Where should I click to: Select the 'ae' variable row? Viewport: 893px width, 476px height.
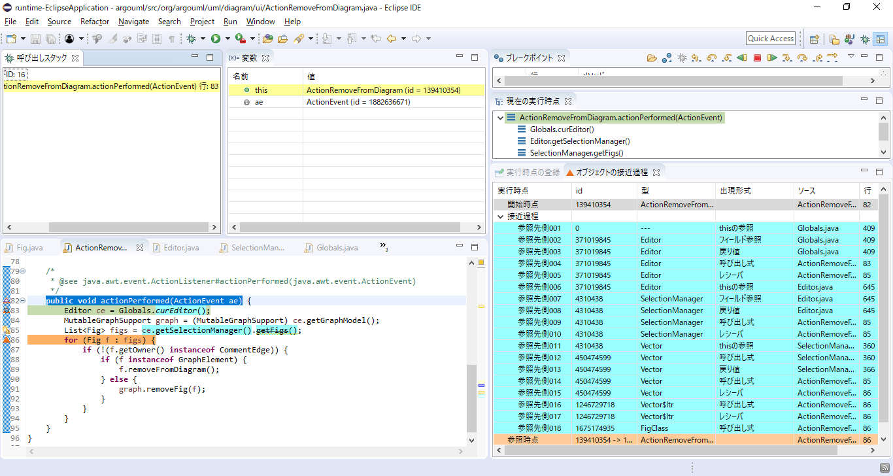[x=356, y=102]
